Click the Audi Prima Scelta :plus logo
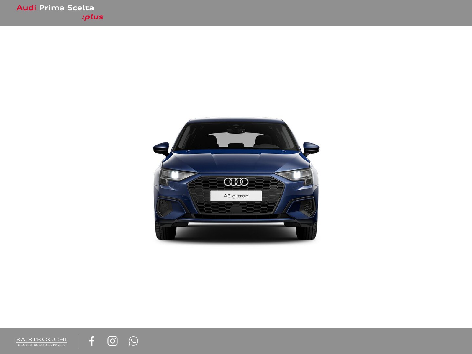The image size is (472, 354). pyautogui.click(x=60, y=12)
